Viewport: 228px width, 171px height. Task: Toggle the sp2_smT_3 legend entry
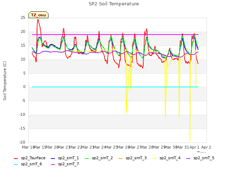[x=133, y=158]
